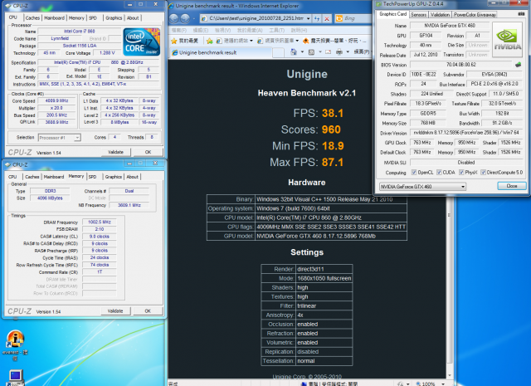Open the Tools (T) menu in IE
Screen dimensions: 531x386
276,30
